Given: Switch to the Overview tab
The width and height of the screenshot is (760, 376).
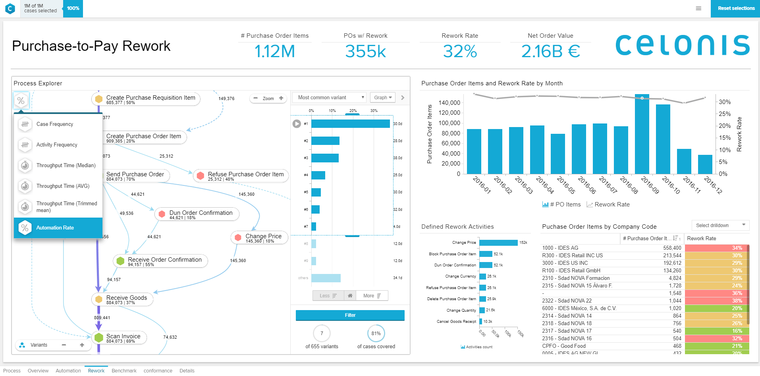Looking at the screenshot, I should click(x=38, y=371).
